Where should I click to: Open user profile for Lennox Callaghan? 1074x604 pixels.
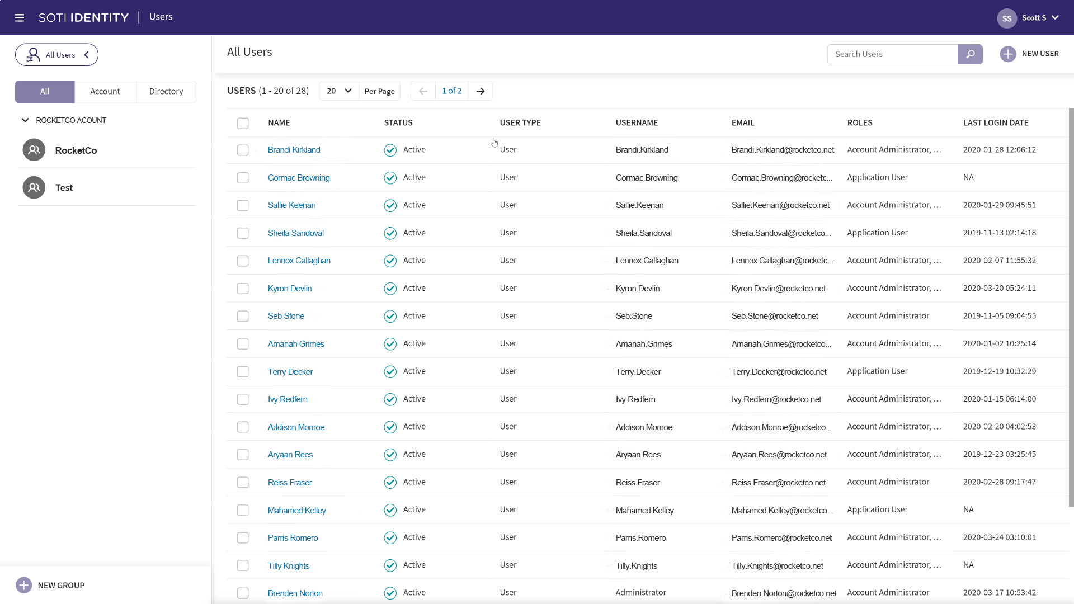[299, 260]
